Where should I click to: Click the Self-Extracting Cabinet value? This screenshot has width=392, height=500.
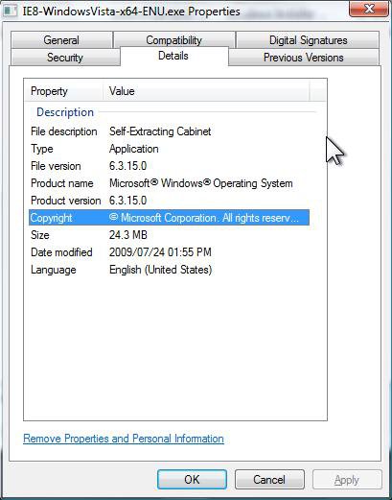tap(160, 131)
